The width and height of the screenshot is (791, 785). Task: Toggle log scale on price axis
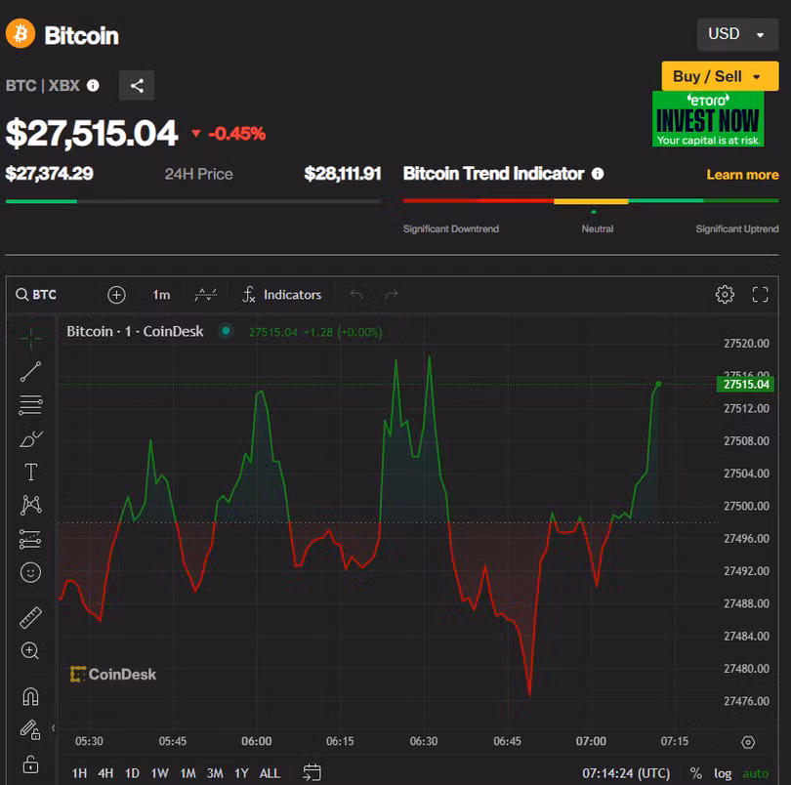[723, 773]
